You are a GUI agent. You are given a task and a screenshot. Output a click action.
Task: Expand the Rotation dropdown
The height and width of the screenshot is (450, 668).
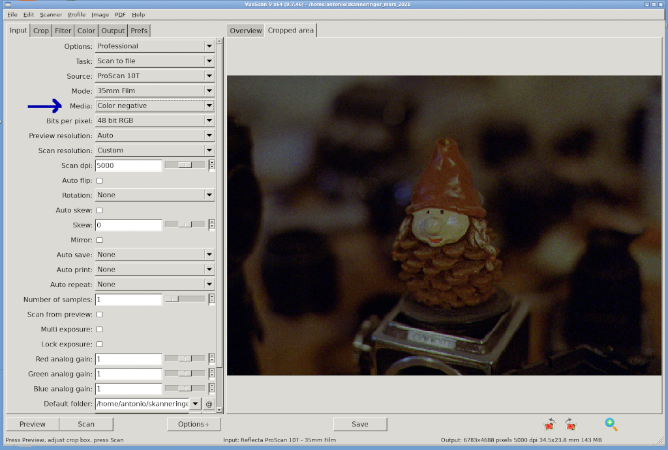pos(154,195)
